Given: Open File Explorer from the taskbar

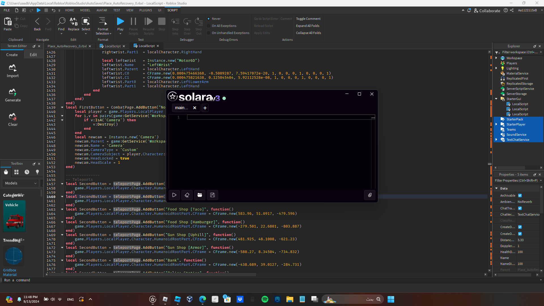Looking at the screenshot, I should click(290, 299).
